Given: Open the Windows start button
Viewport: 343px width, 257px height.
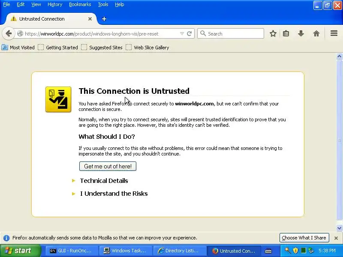Looking at the screenshot, I should 20,251.
